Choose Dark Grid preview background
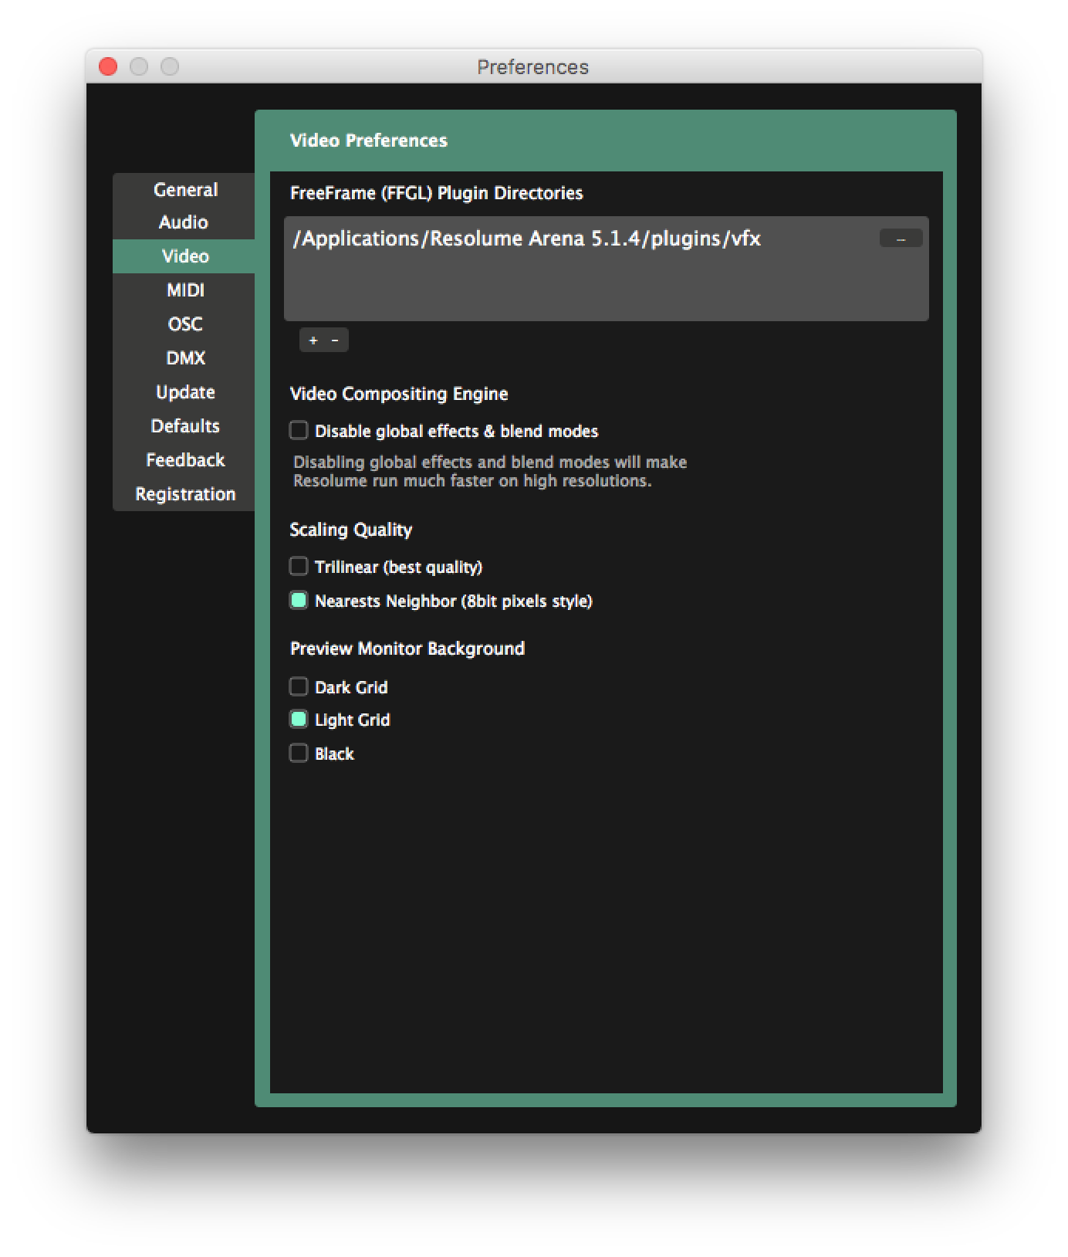 click(299, 686)
